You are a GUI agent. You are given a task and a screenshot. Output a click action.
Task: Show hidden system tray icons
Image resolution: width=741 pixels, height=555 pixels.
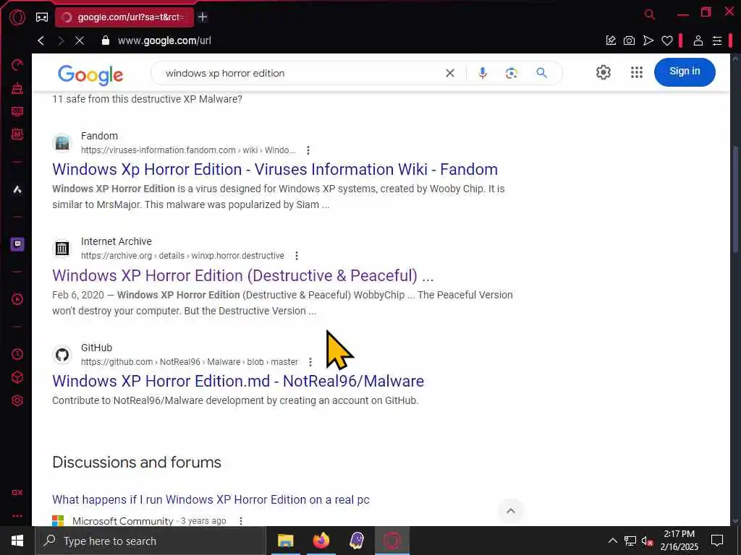[x=612, y=541]
